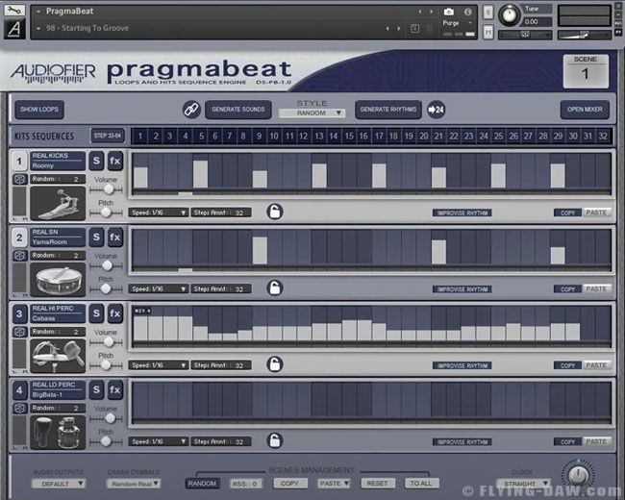625x500 pixels.
Task: Select step 25 in sequence header
Action: point(498,136)
